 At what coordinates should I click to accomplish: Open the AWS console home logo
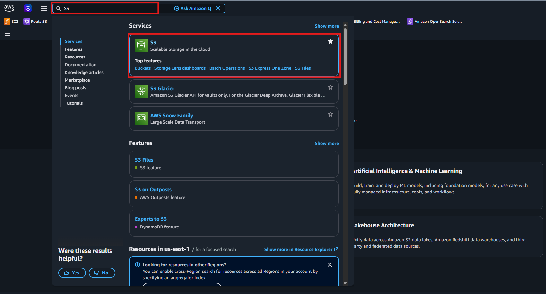(9, 8)
